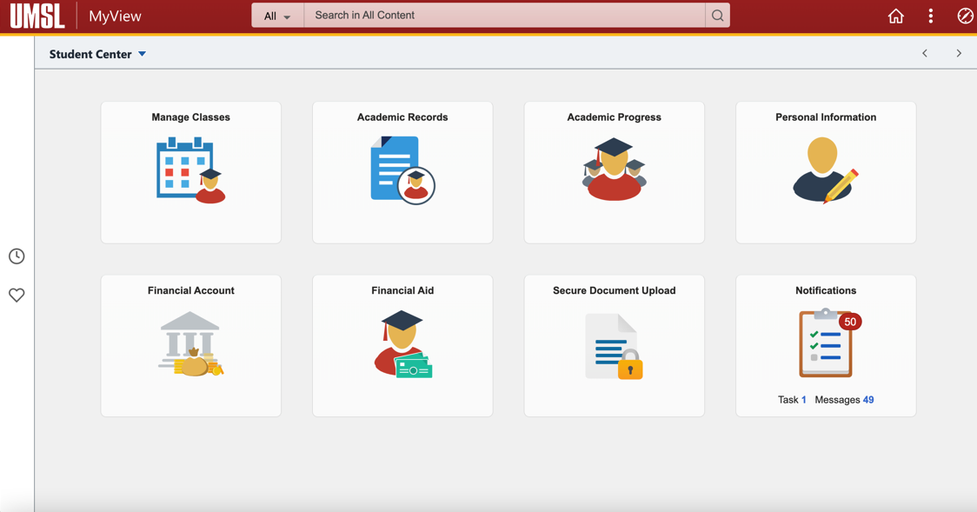Go to previous homepage arrow
The image size is (977, 512).
point(925,54)
